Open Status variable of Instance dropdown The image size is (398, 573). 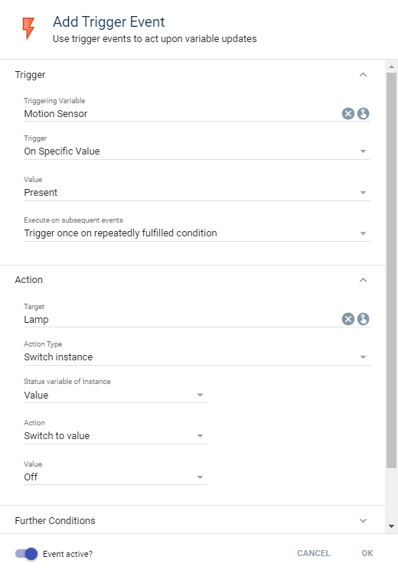pyautogui.click(x=116, y=395)
